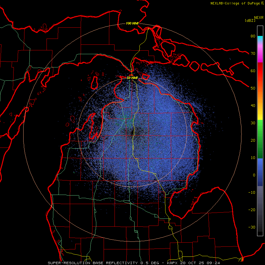Pick the gray segment of the color bar
The image size is (265, 265).
click(x=260, y=209)
